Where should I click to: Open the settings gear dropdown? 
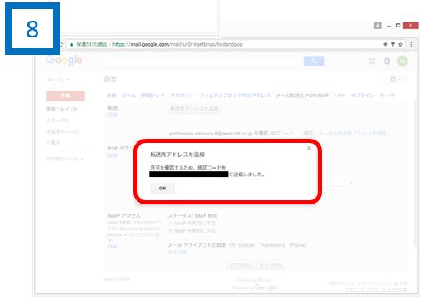pos(395,80)
